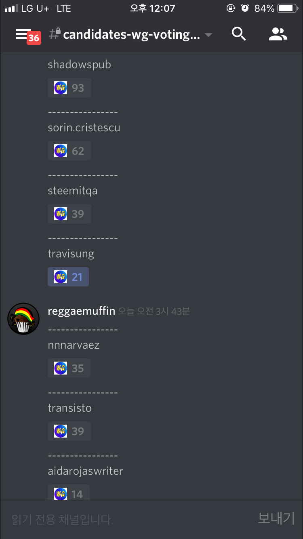303x539 pixels.
Task: Tap the search magnifier icon
Action: [x=239, y=34]
